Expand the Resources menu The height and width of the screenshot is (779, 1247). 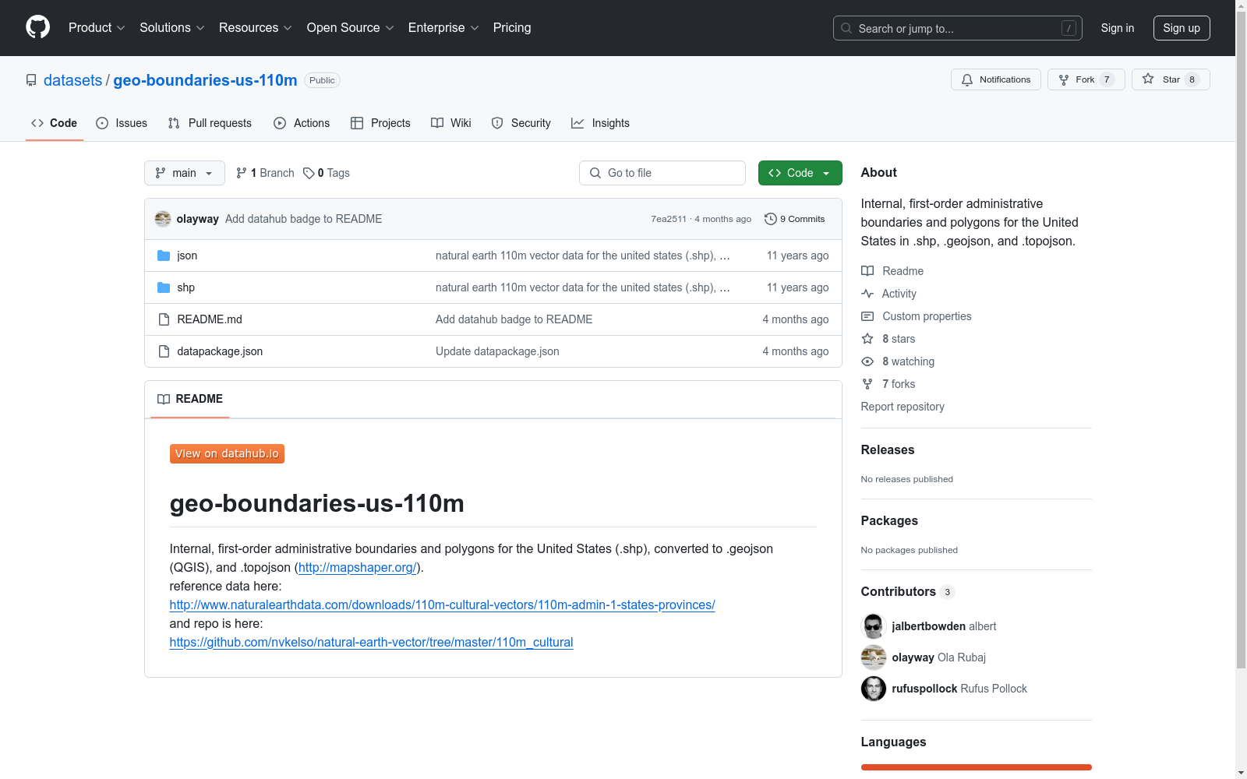(x=256, y=27)
